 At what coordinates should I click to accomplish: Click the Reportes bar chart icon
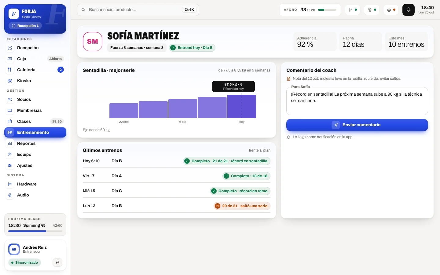(x=10, y=143)
